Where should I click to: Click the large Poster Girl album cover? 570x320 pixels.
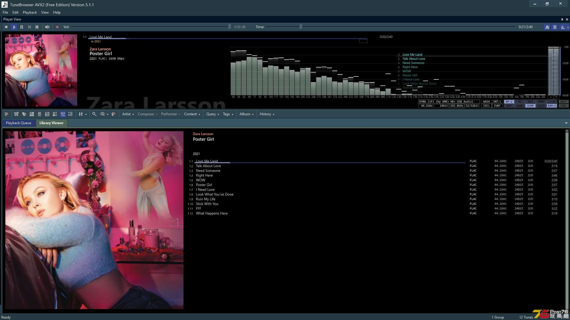coord(94,220)
